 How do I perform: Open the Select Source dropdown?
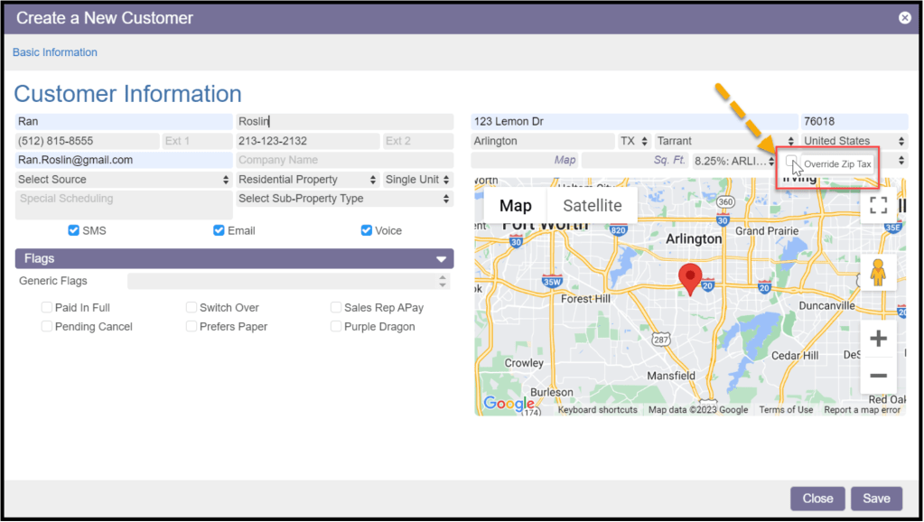click(124, 180)
